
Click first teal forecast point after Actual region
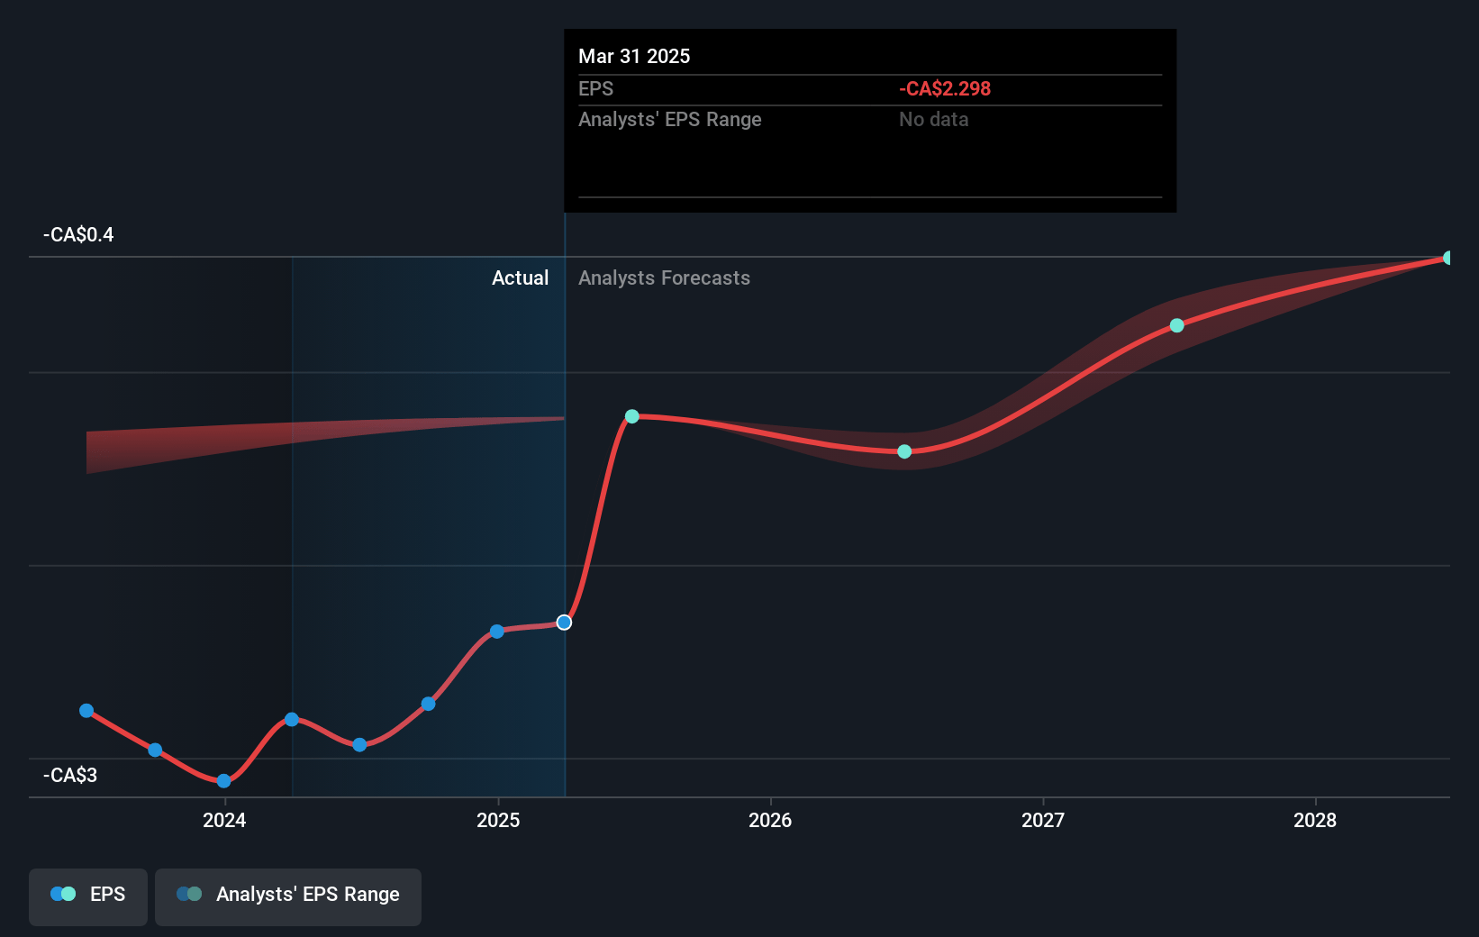pyautogui.click(x=632, y=416)
